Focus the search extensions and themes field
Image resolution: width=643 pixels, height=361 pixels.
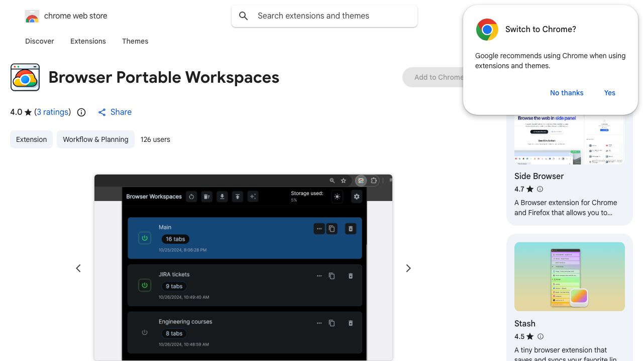coord(325,16)
